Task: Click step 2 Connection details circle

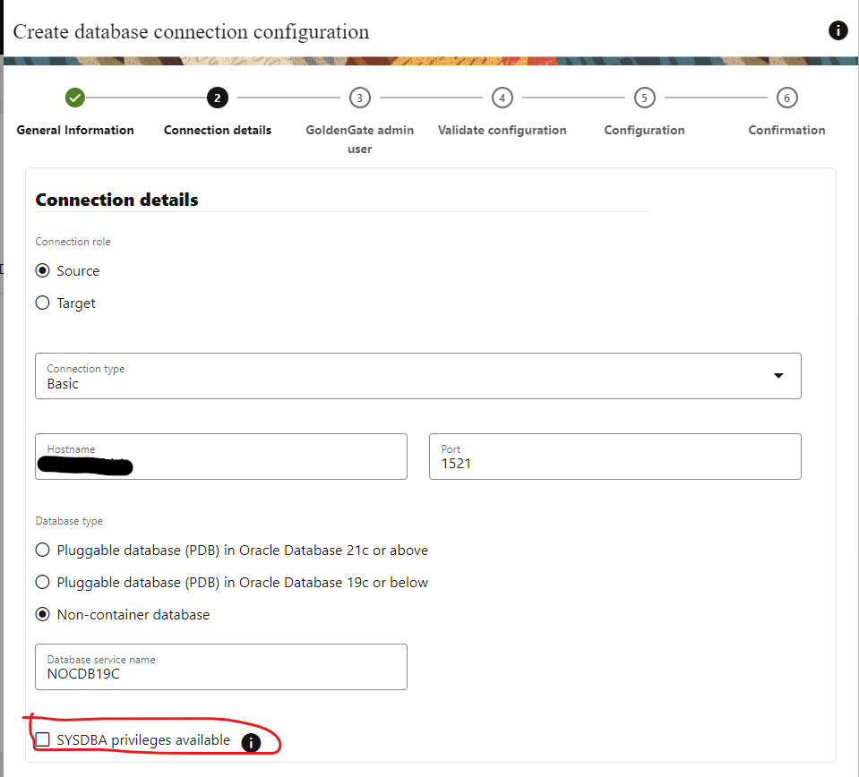Action: pos(217,98)
